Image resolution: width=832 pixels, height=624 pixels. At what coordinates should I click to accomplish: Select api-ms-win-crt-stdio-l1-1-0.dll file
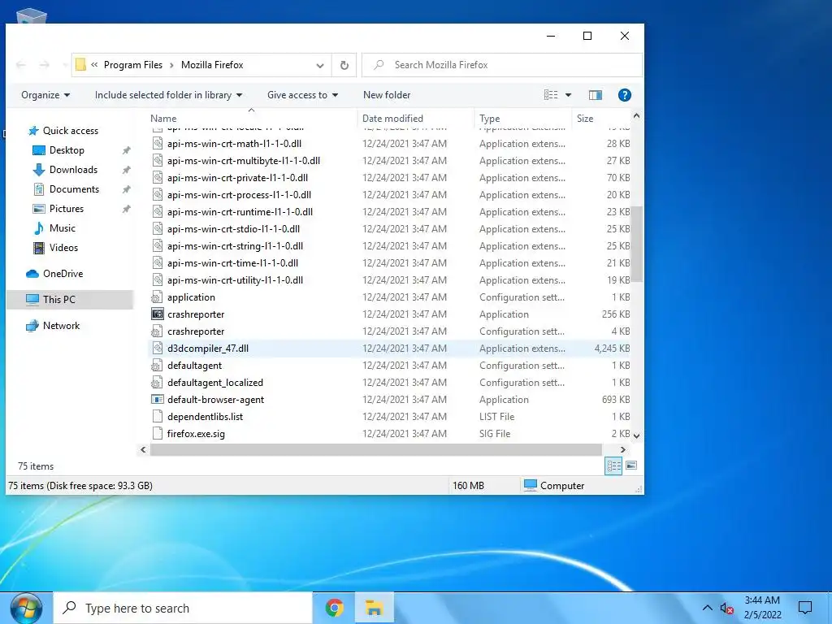(x=390, y=228)
